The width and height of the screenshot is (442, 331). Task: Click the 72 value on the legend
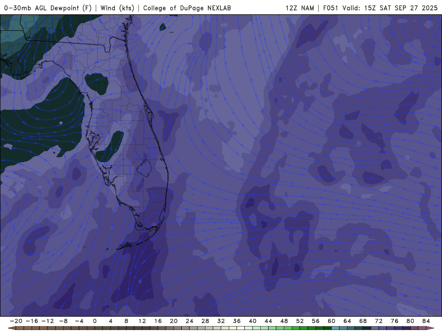click(379, 321)
